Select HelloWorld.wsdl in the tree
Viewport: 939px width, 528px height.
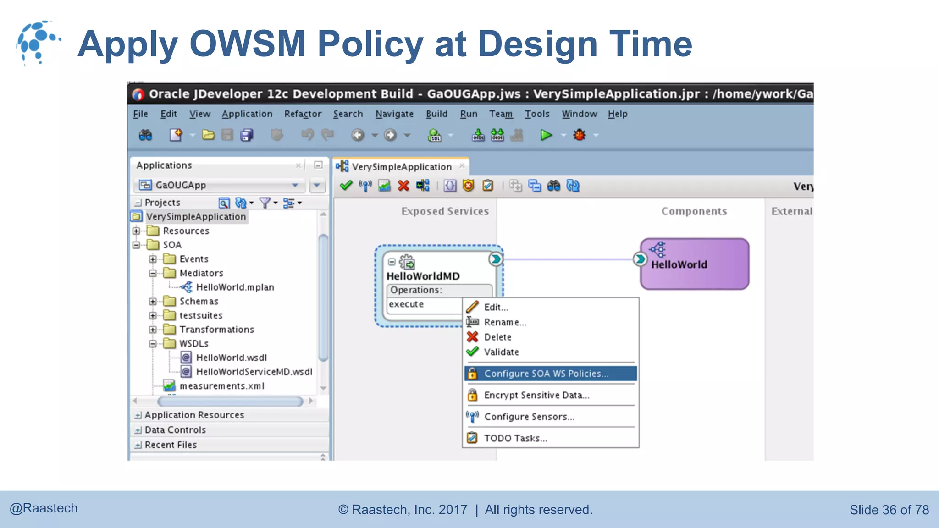tap(231, 357)
